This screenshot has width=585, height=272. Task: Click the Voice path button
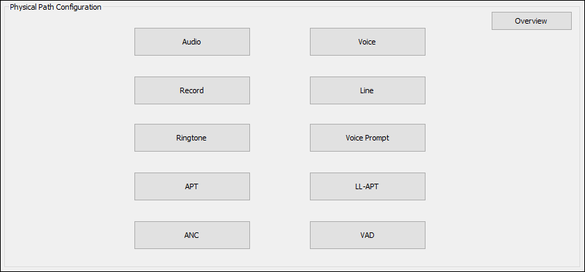click(368, 42)
